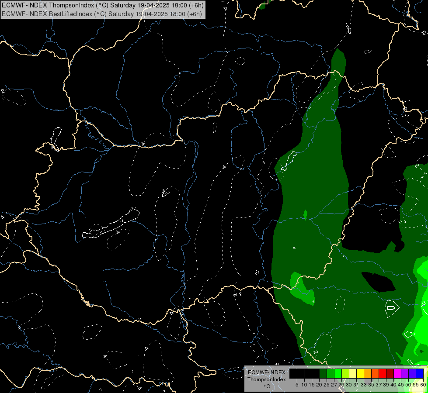The height and width of the screenshot is (393, 428).
Task: Click legend scale value 5
Action: tap(297, 385)
